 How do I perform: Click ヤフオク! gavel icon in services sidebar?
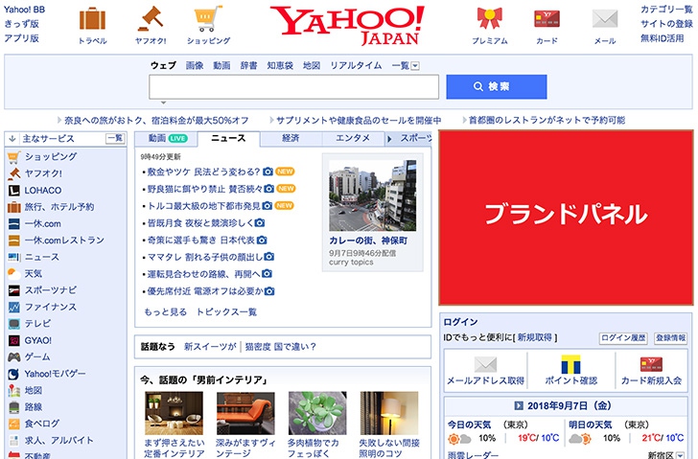click(13, 173)
